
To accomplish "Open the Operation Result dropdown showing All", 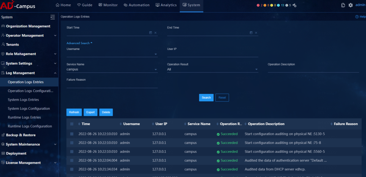I will coord(213,69).
